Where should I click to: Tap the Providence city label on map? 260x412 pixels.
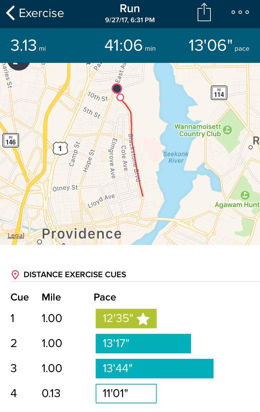point(82,234)
